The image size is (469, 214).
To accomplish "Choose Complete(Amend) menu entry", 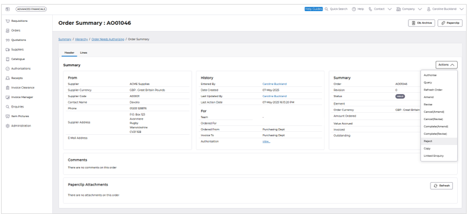I will click(x=439, y=127).
